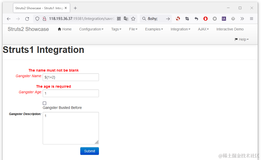
Task: Click the Gangster Age input field
Action: (71, 93)
